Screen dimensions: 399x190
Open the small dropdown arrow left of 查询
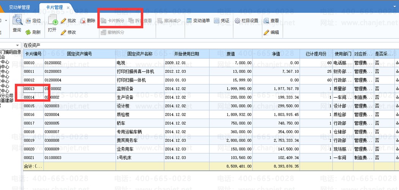click(6, 20)
